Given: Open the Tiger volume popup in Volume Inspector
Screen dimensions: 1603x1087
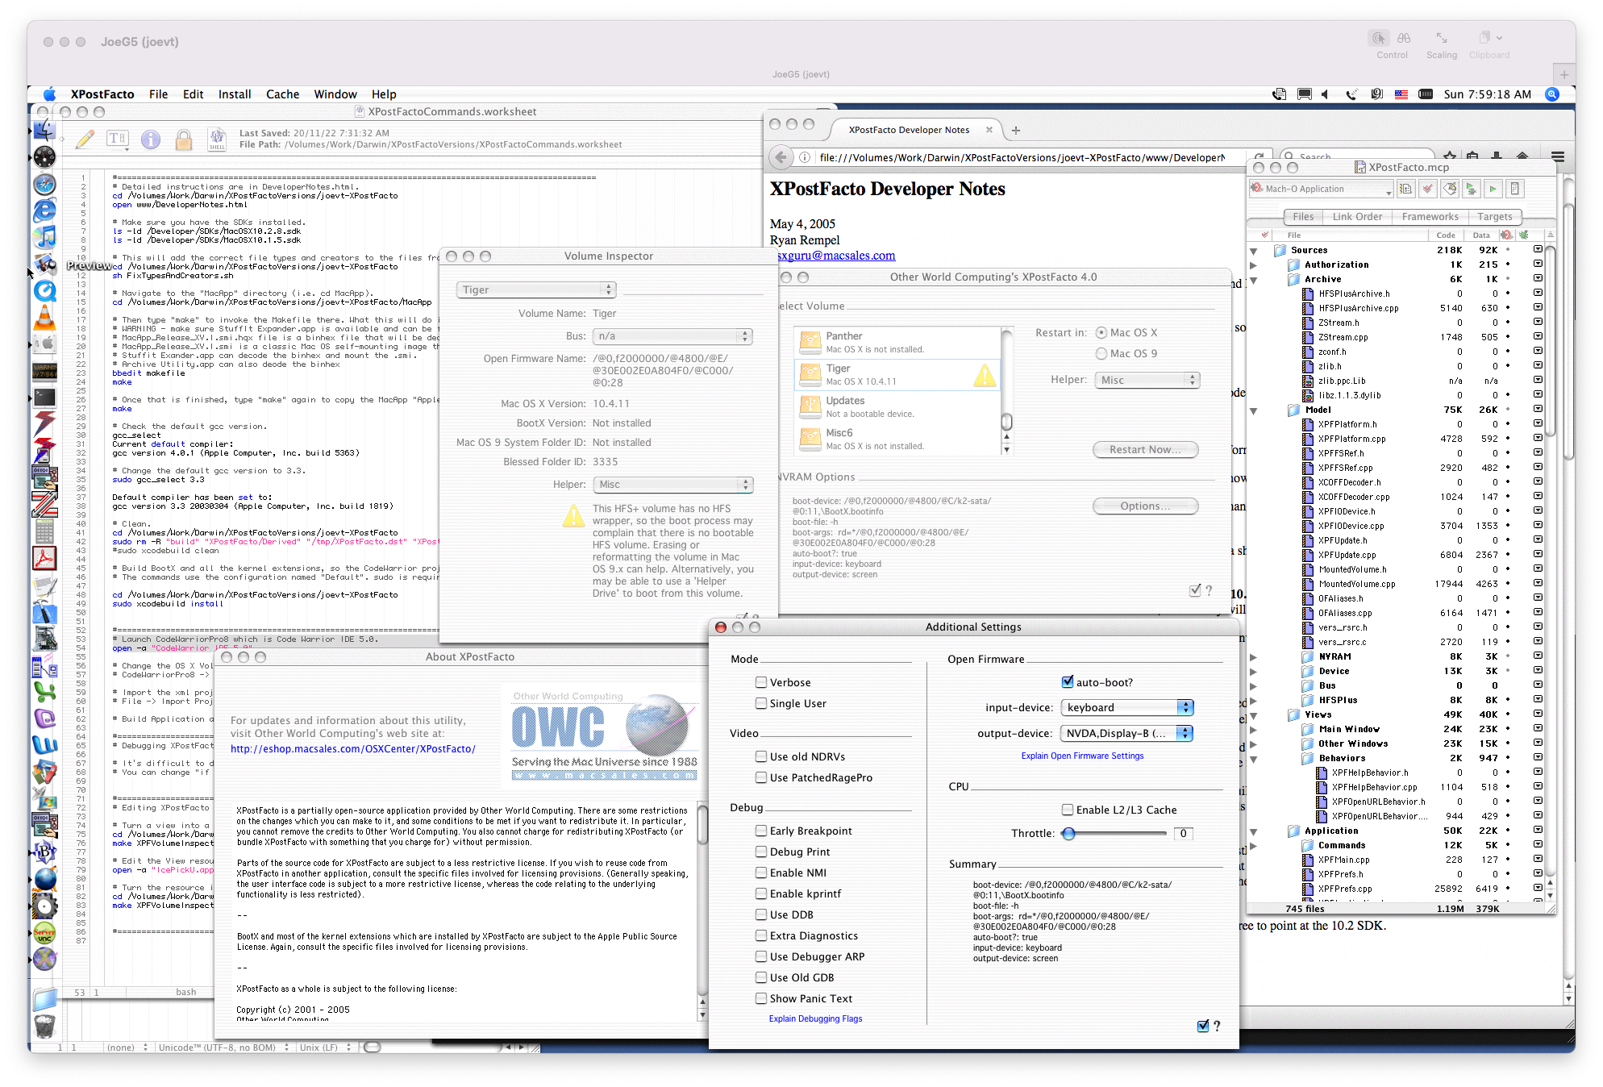Looking at the screenshot, I should point(535,289).
